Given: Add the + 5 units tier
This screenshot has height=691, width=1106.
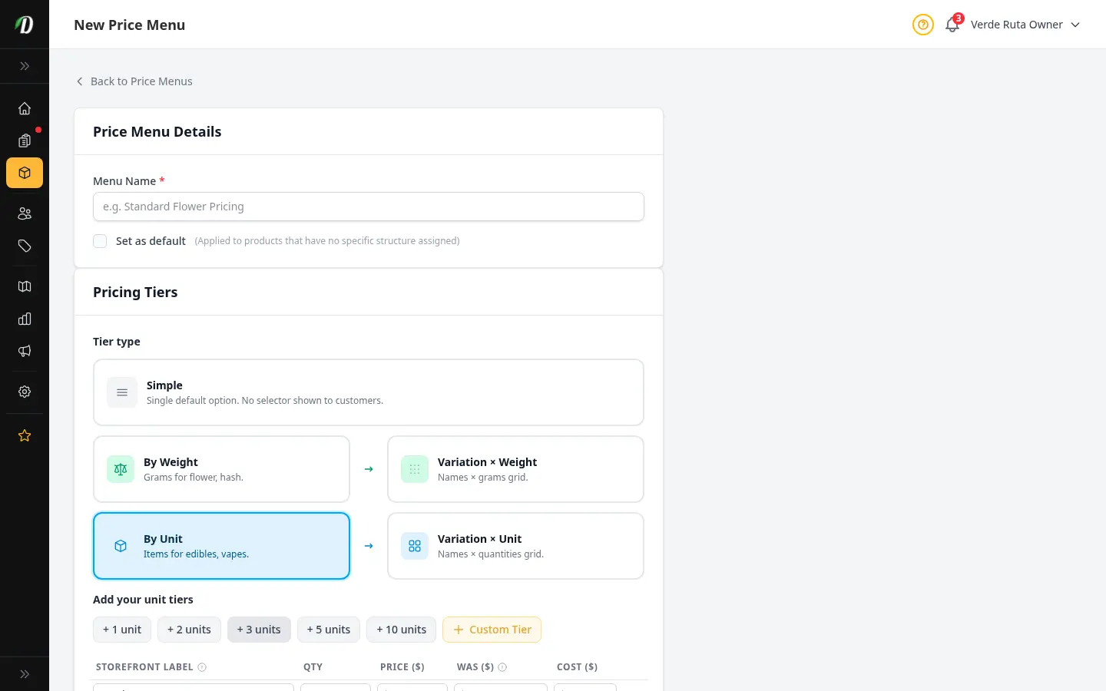Looking at the screenshot, I should [329, 630].
